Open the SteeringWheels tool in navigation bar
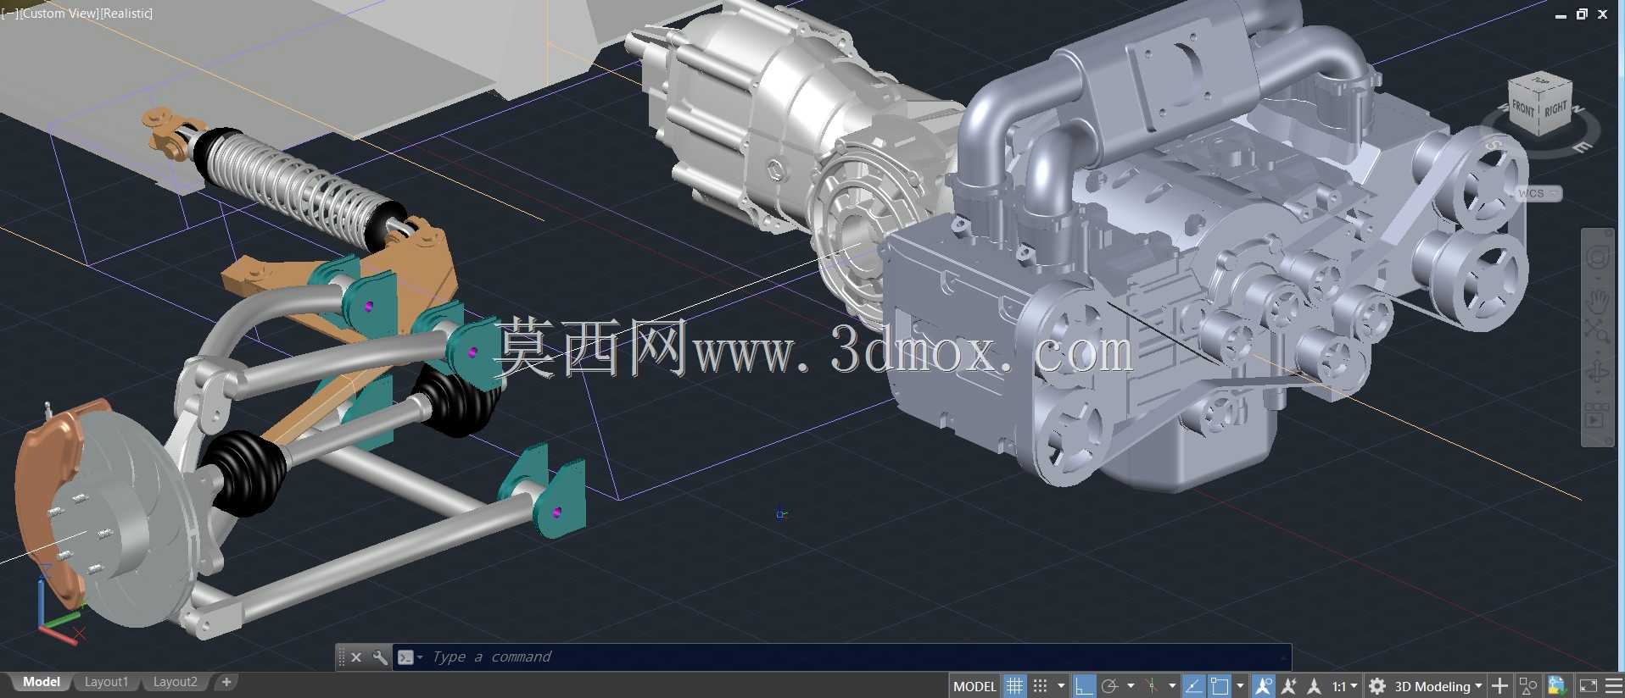Screen dimensions: 1625x698 tap(1598, 257)
